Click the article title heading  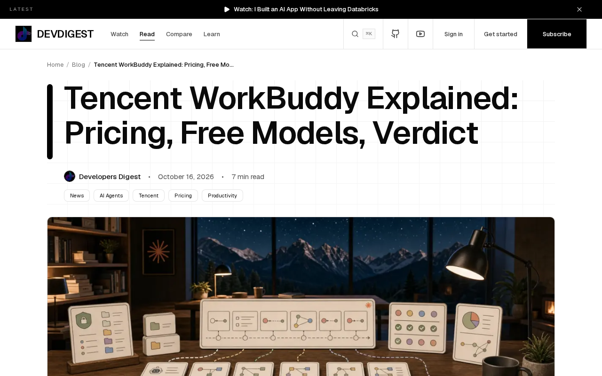point(291,116)
